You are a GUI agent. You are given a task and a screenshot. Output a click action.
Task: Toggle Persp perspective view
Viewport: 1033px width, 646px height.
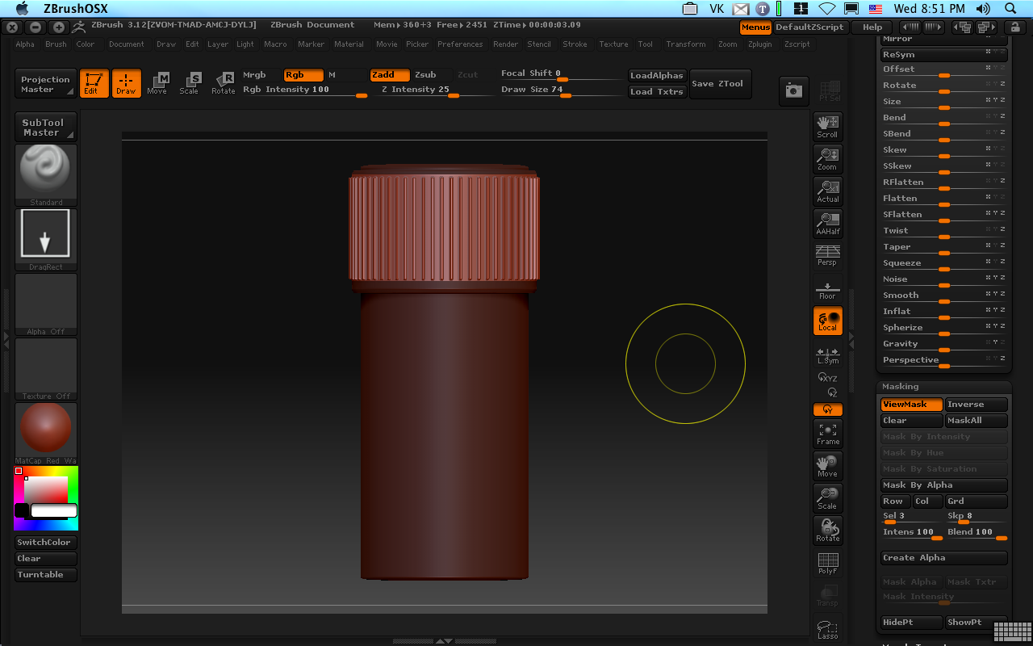coord(827,255)
